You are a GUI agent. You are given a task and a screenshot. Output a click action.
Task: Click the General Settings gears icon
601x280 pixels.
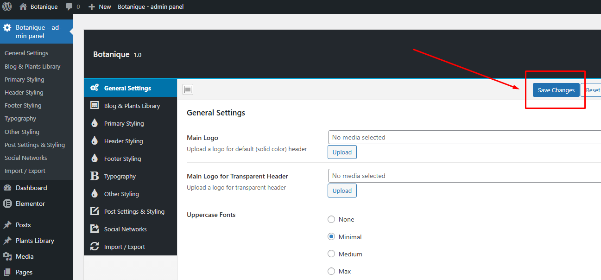click(95, 88)
